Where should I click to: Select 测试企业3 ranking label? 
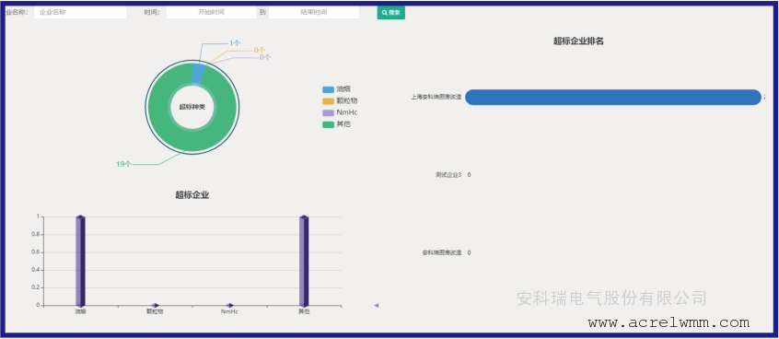448,175
